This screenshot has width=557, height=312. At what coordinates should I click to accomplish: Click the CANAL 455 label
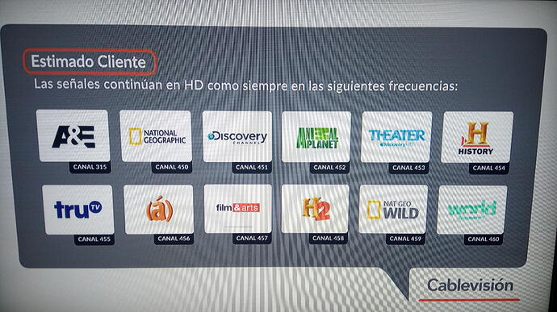point(94,239)
